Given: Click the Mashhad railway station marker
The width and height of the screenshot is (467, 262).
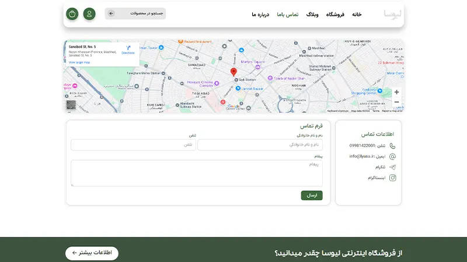Looking at the screenshot, I should (x=304, y=52).
